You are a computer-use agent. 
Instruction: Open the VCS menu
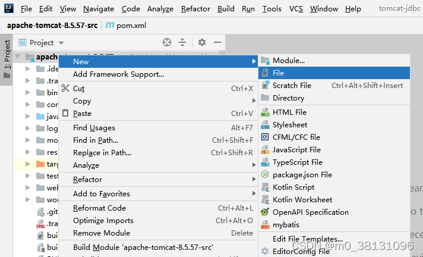(x=296, y=9)
